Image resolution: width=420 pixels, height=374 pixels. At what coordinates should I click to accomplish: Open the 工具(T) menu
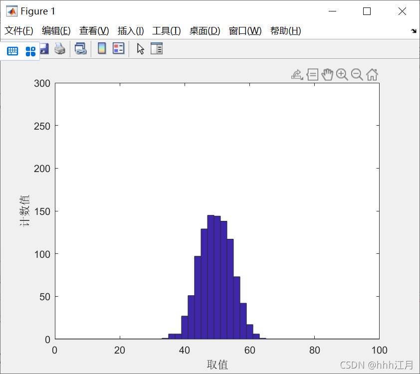166,31
